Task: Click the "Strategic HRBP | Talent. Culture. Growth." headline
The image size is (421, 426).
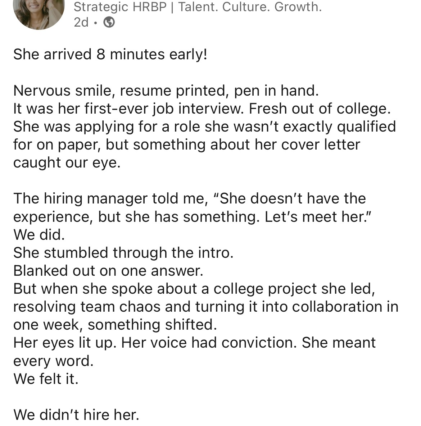Action: (x=198, y=7)
